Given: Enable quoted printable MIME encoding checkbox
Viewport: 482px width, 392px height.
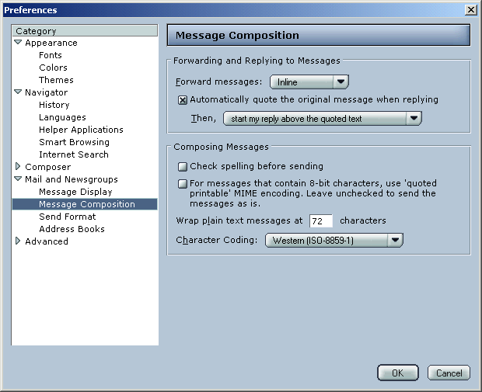Looking at the screenshot, I should click(183, 184).
